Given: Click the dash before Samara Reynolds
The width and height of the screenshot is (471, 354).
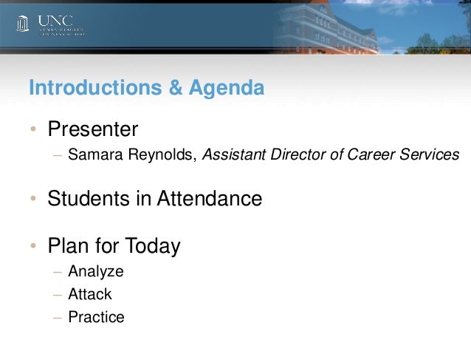Looking at the screenshot, I should click(58, 156).
